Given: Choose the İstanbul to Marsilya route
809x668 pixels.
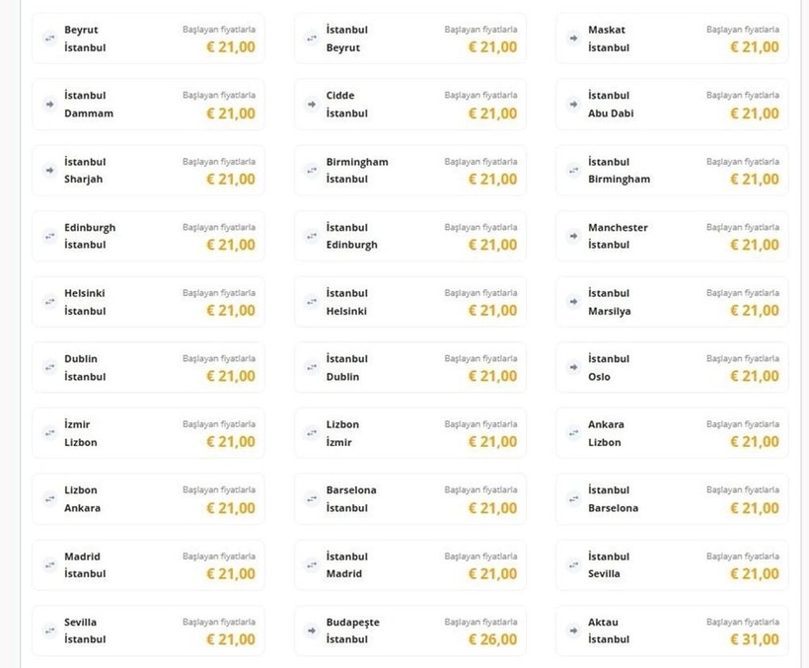Looking at the screenshot, I should click(x=672, y=302).
